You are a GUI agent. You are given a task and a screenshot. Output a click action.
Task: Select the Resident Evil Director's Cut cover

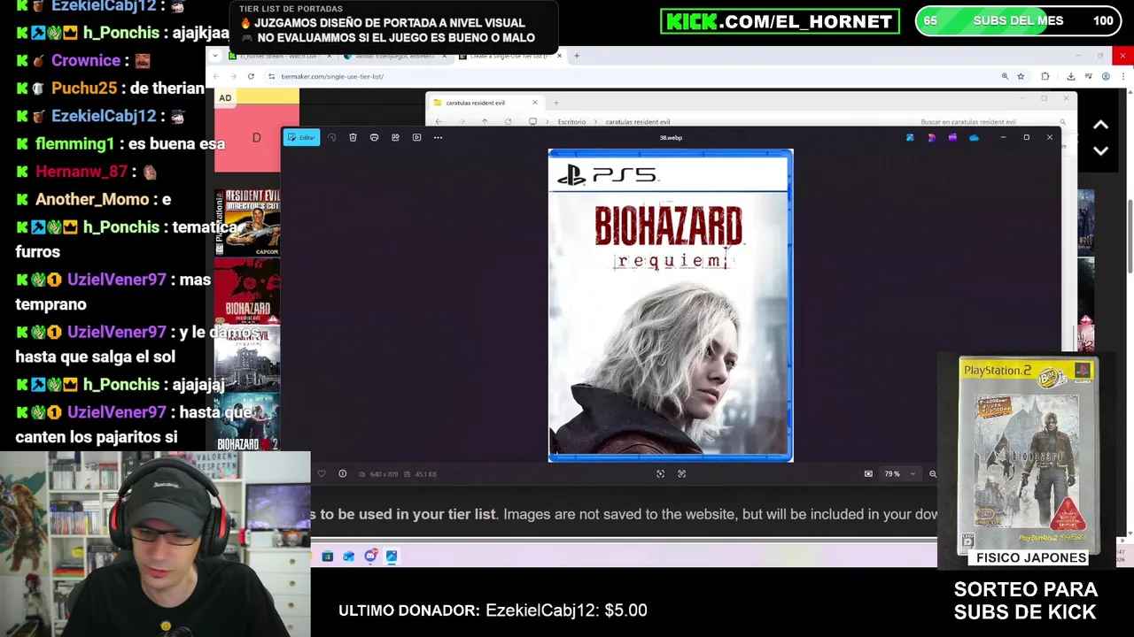pos(248,223)
